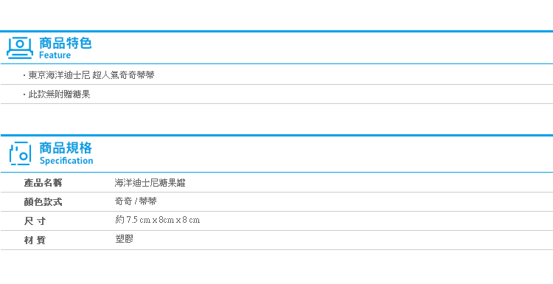Image resolution: width=553 pixels, height=284 pixels.
Task: Click the Feature section printer icon
Action: (20, 48)
